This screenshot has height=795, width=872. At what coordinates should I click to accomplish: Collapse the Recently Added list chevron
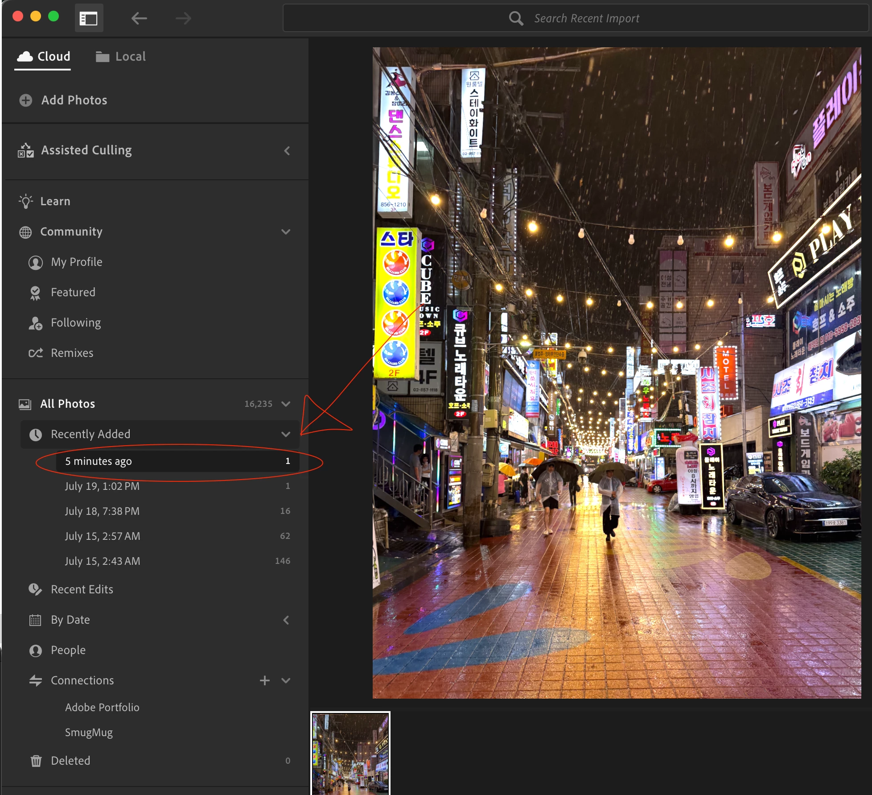pos(286,435)
